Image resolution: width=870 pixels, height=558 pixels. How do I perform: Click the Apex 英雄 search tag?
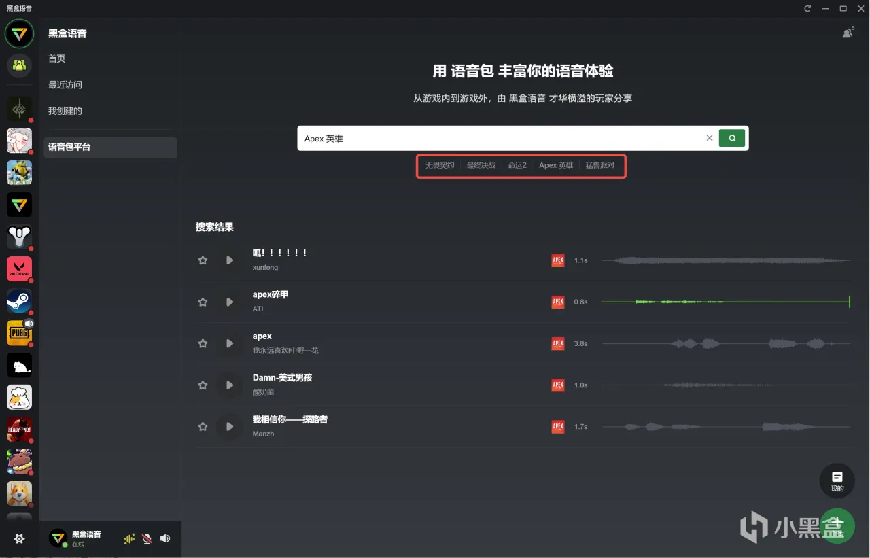[x=556, y=165]
